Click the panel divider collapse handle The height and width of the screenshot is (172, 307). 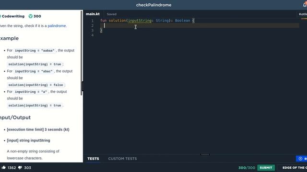[x=83, y=86]
